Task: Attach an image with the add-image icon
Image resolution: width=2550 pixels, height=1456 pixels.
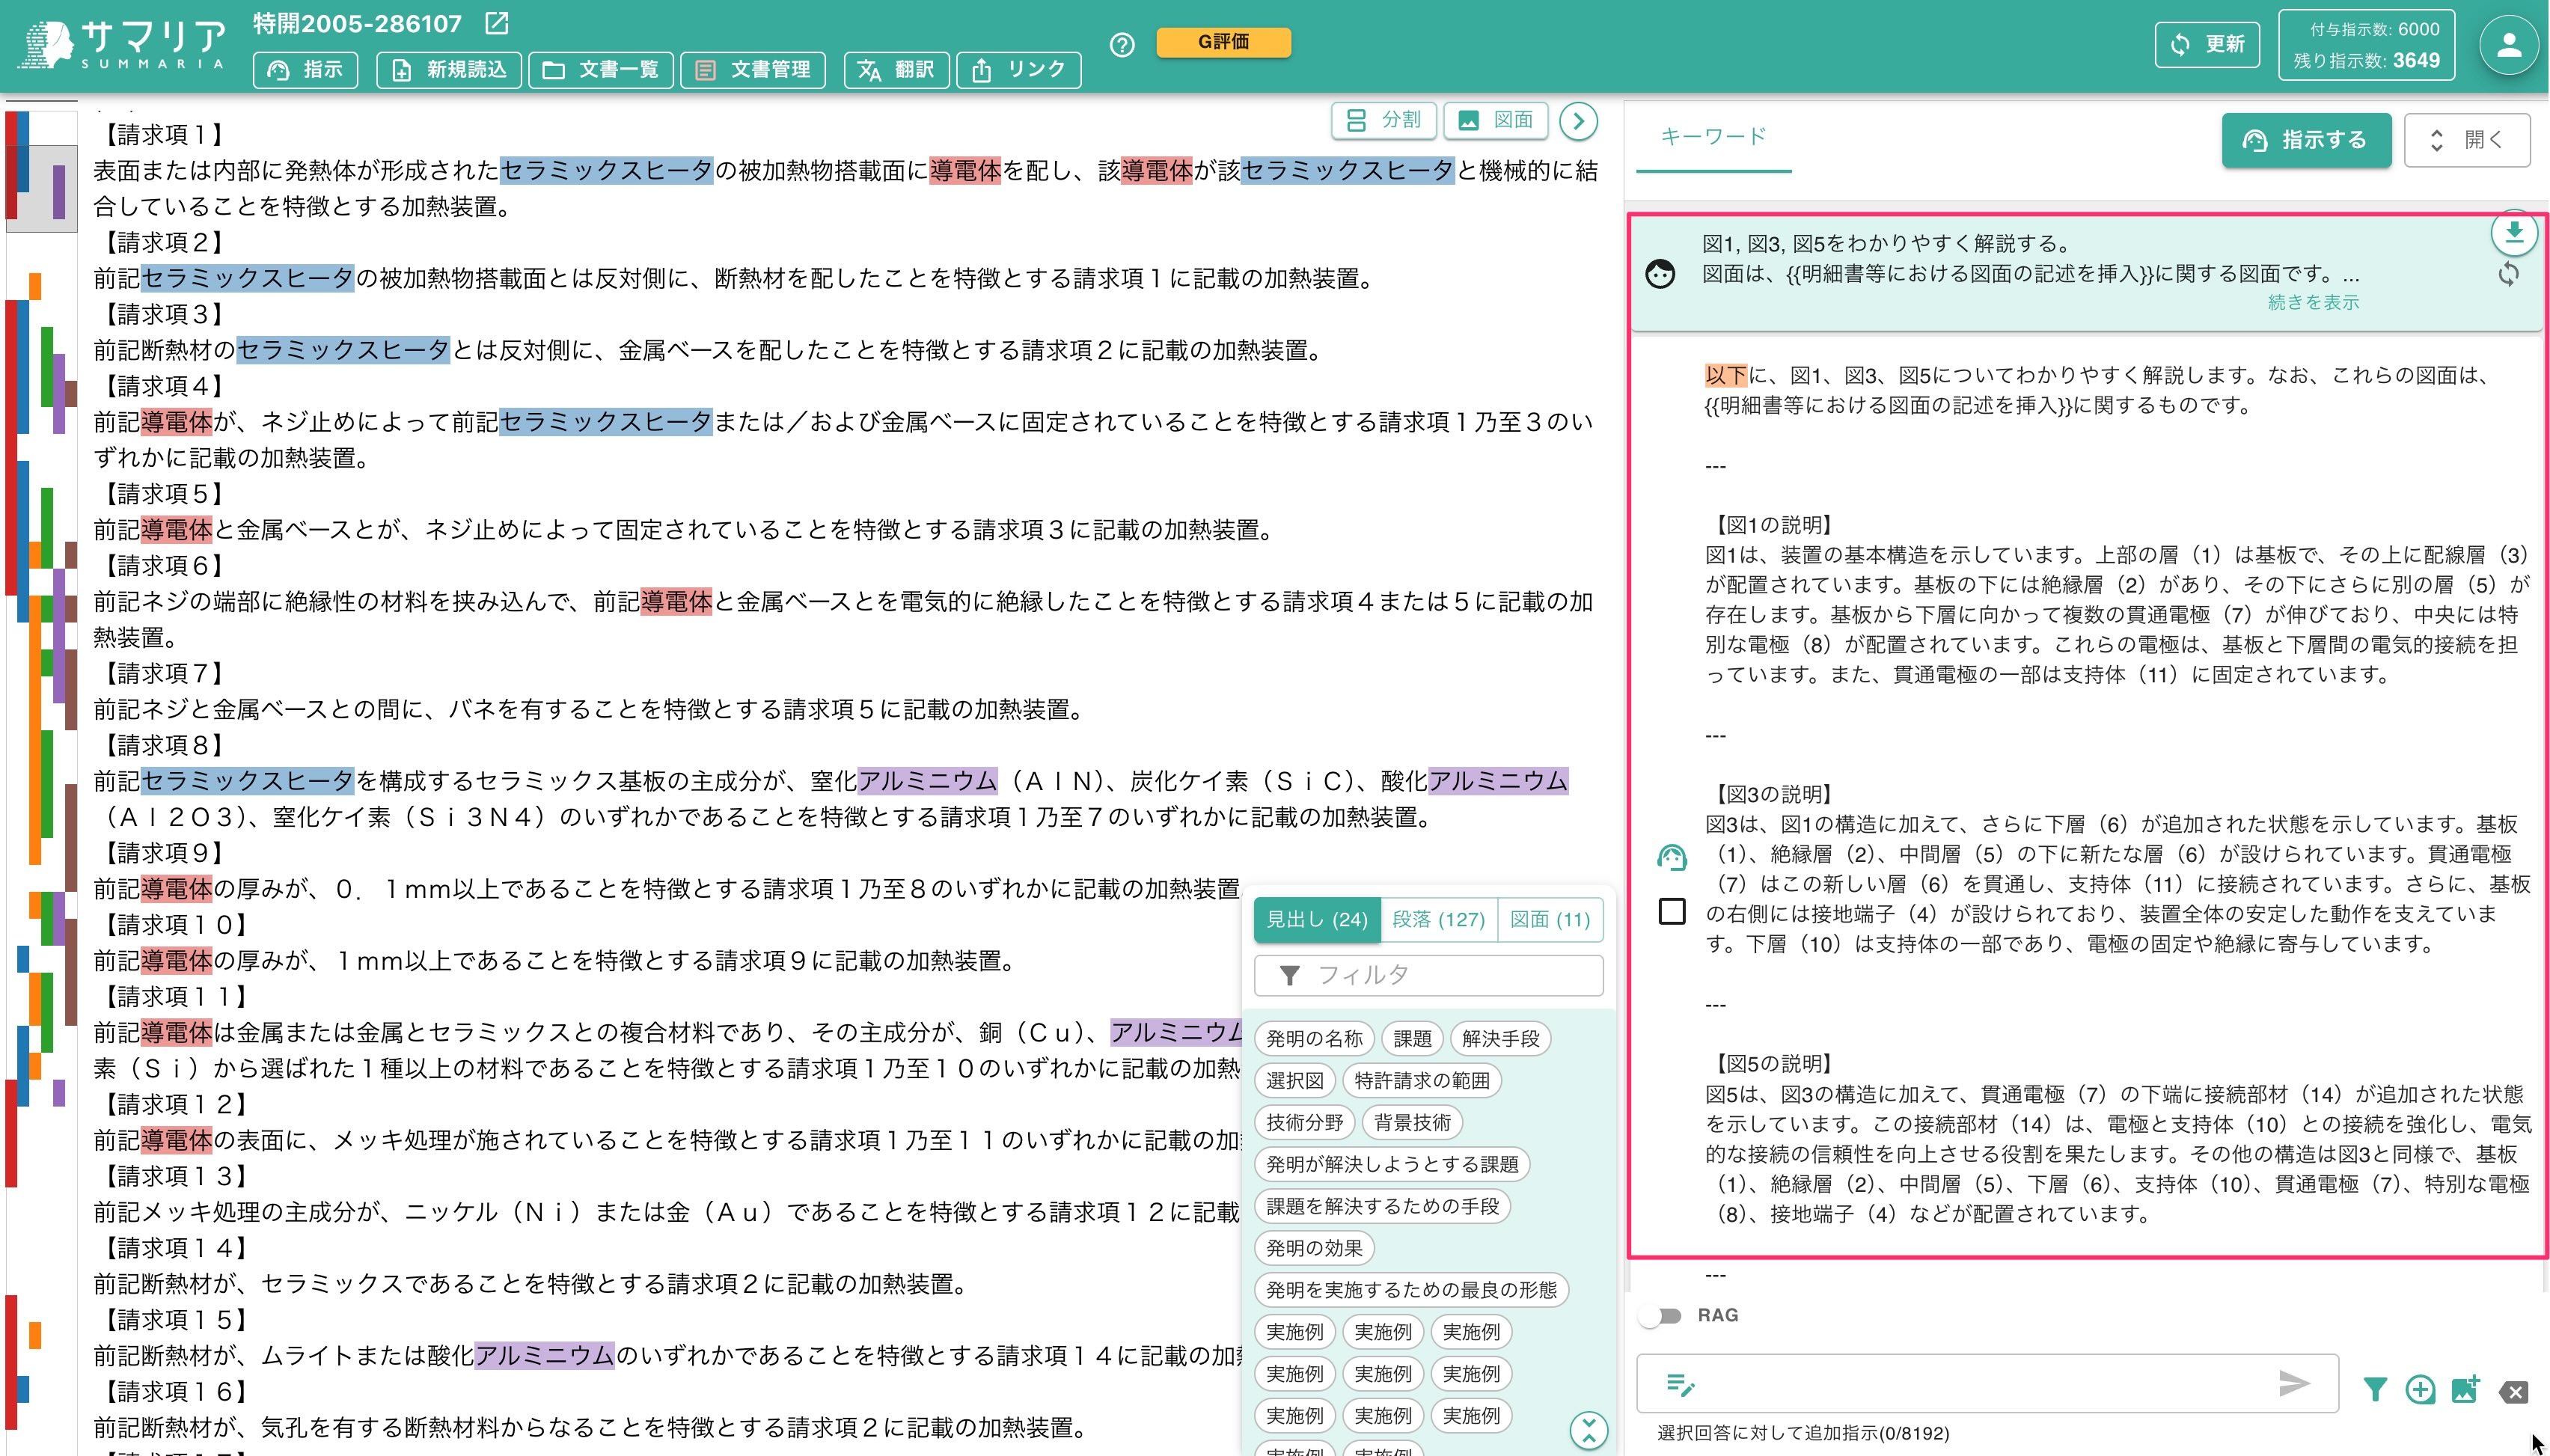Action: pyautogui.click(x=2465, y=1389)
